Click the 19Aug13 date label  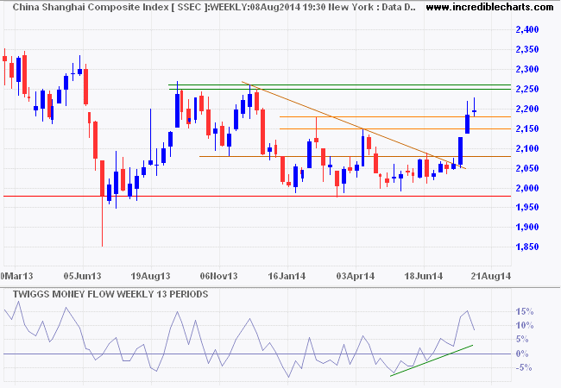(x=151, y=276)
